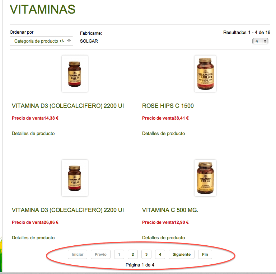Open the Rose Hips C 1500 bottle thumbnail
This screenshot has height=274, width=276.
point(205,74)
